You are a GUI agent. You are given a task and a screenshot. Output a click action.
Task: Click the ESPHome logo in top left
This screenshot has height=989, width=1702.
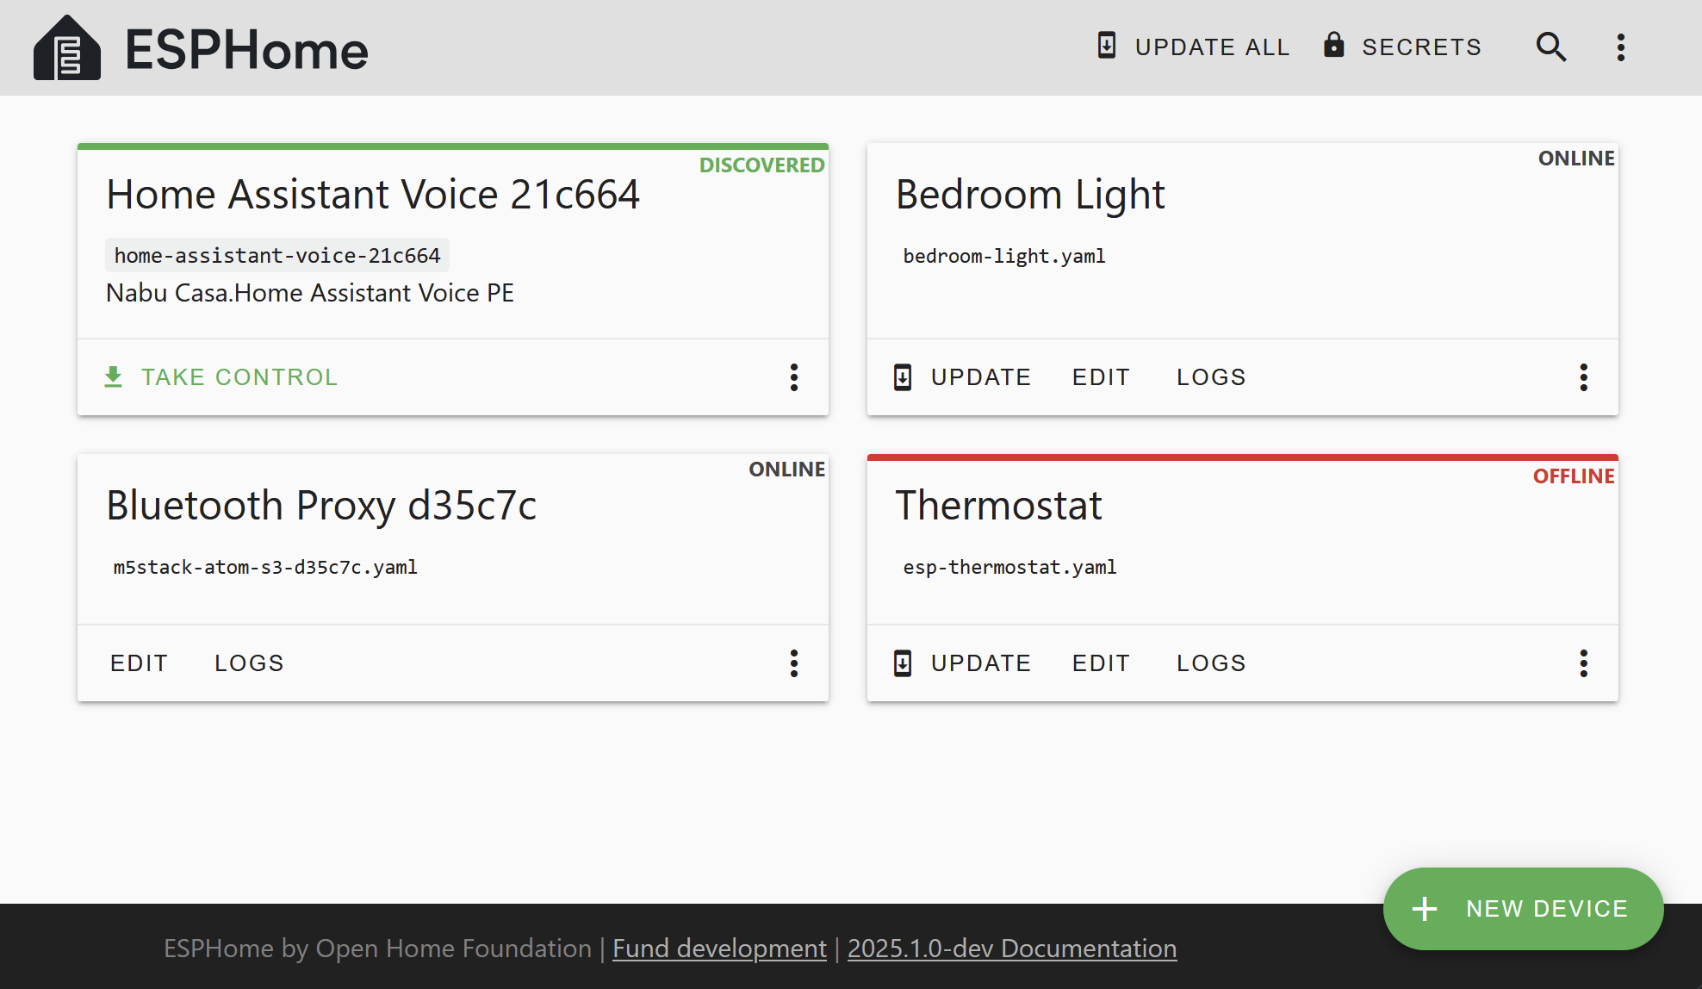click(65, 48)
